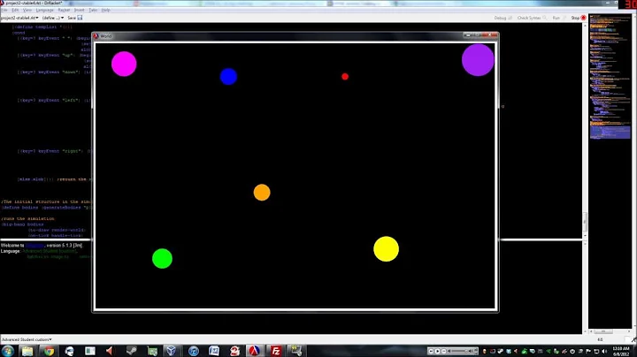Click the blue ball in the World window
637x357 pixels.
[228, 77]
